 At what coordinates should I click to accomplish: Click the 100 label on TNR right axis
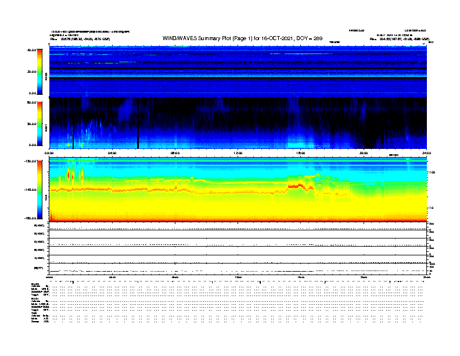432,172
